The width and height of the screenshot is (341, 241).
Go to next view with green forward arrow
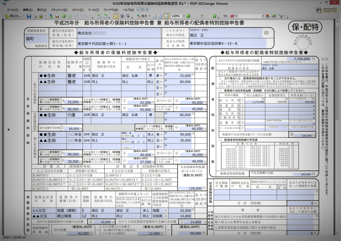pyautogui.click(x=69, y=16)
